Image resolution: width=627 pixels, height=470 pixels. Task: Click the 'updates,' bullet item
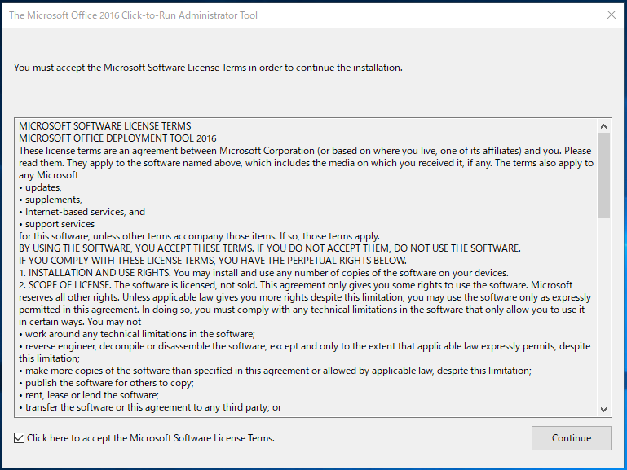point(40,187)
